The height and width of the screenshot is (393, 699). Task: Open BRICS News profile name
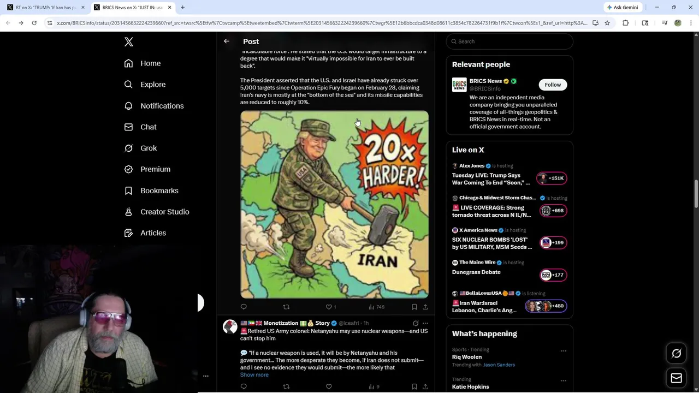pos(485,81)
